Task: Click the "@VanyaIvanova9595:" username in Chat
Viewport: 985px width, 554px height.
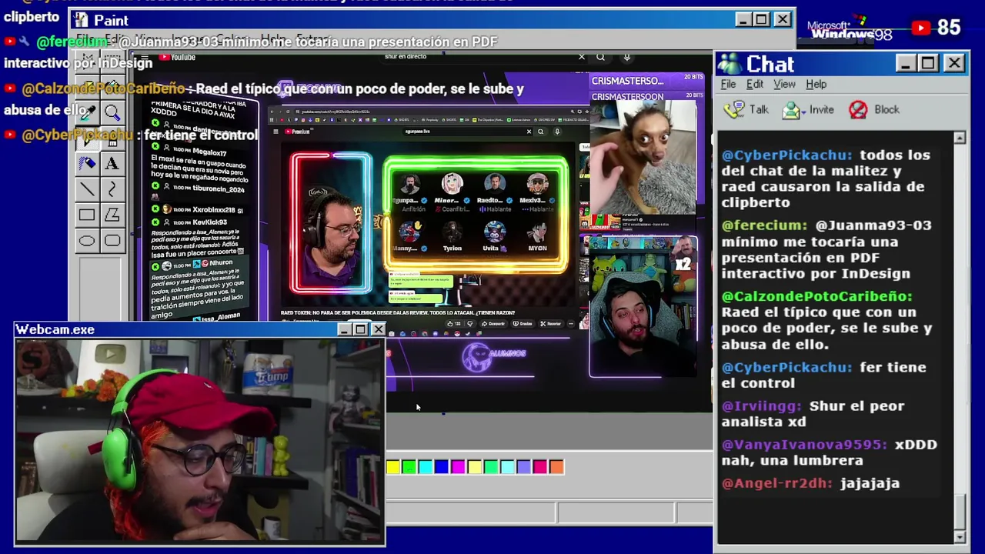Action: pyautogui.click(x=804, y=445)
